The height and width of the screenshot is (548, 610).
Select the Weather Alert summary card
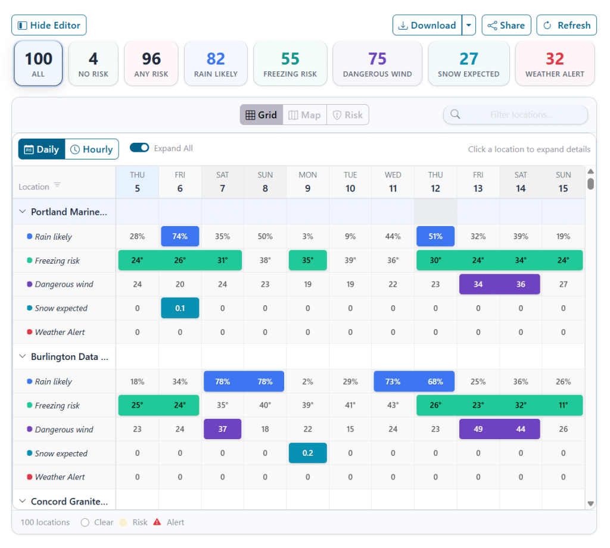click(x=555, y=64)
